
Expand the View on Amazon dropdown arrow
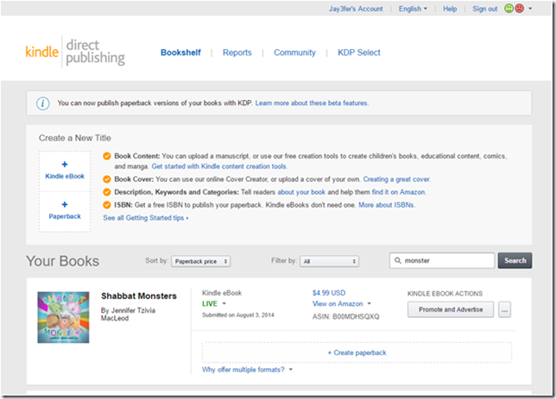tap(370, 303)
